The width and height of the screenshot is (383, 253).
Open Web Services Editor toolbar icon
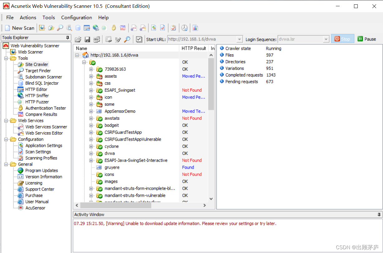(143, 28)
